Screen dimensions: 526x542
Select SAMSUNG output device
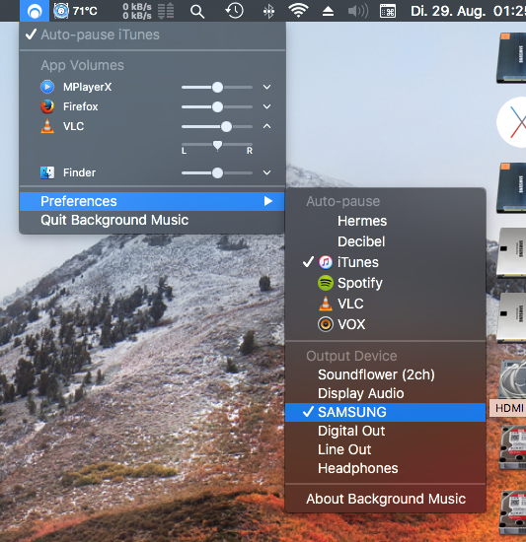(x=386, y=412)
